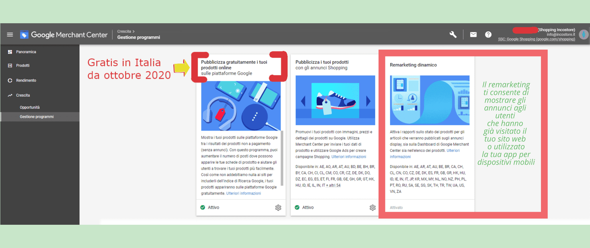
Task: Click the free listings card scrollbar
Action: tap(282, 158)
